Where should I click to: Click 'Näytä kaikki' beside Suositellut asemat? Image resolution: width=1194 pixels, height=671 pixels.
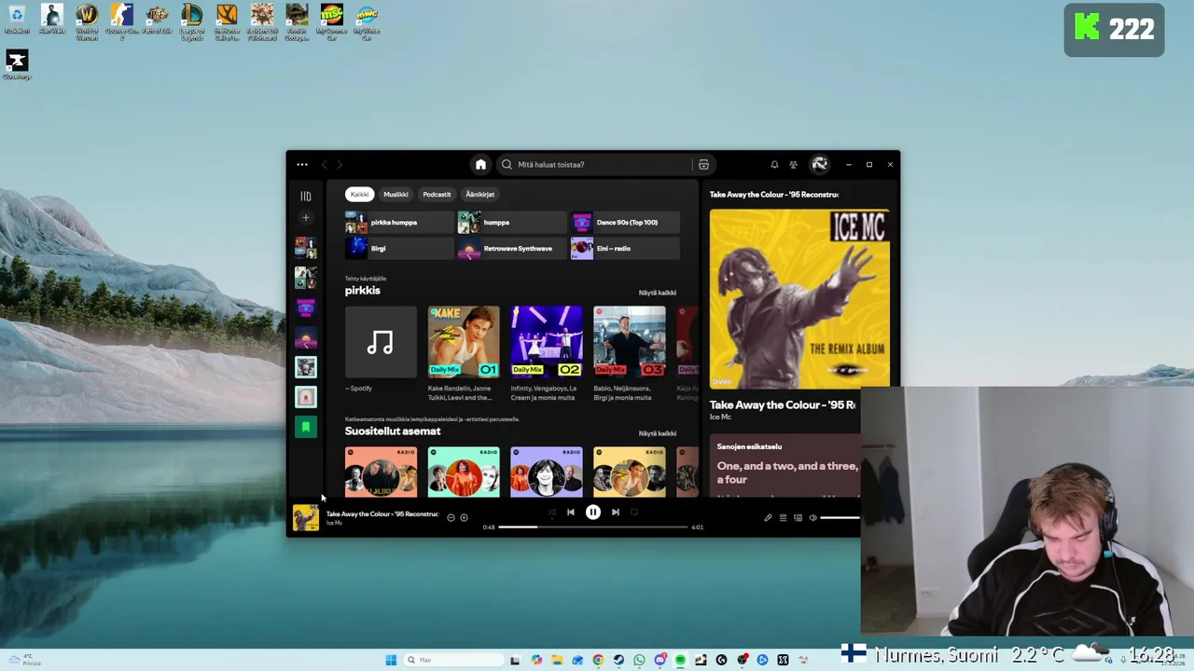[657, 433]
